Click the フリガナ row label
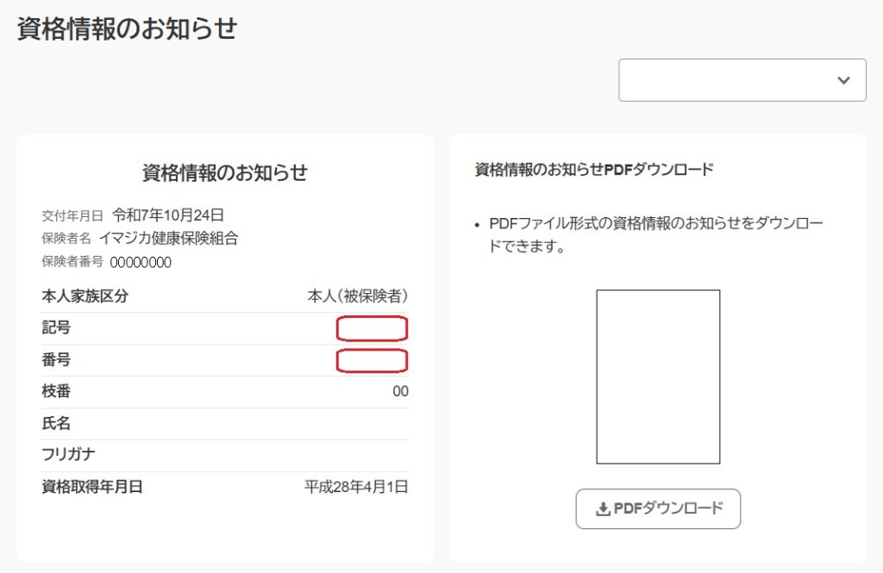 68,455
